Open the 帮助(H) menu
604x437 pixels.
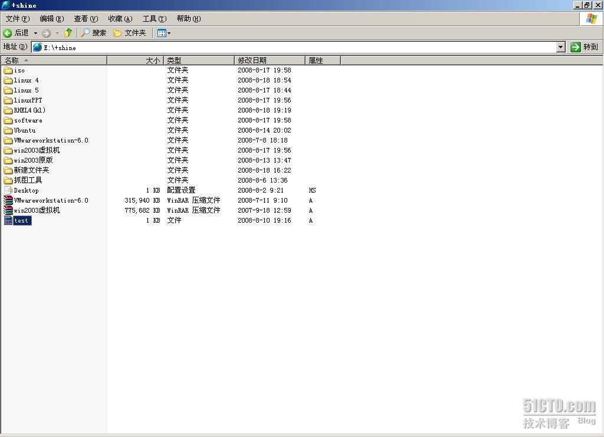189,19
